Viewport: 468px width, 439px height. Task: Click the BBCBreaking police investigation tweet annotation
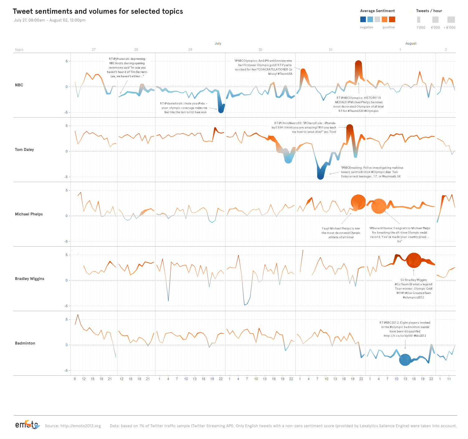pyautogui.click(x=372, y=172)
